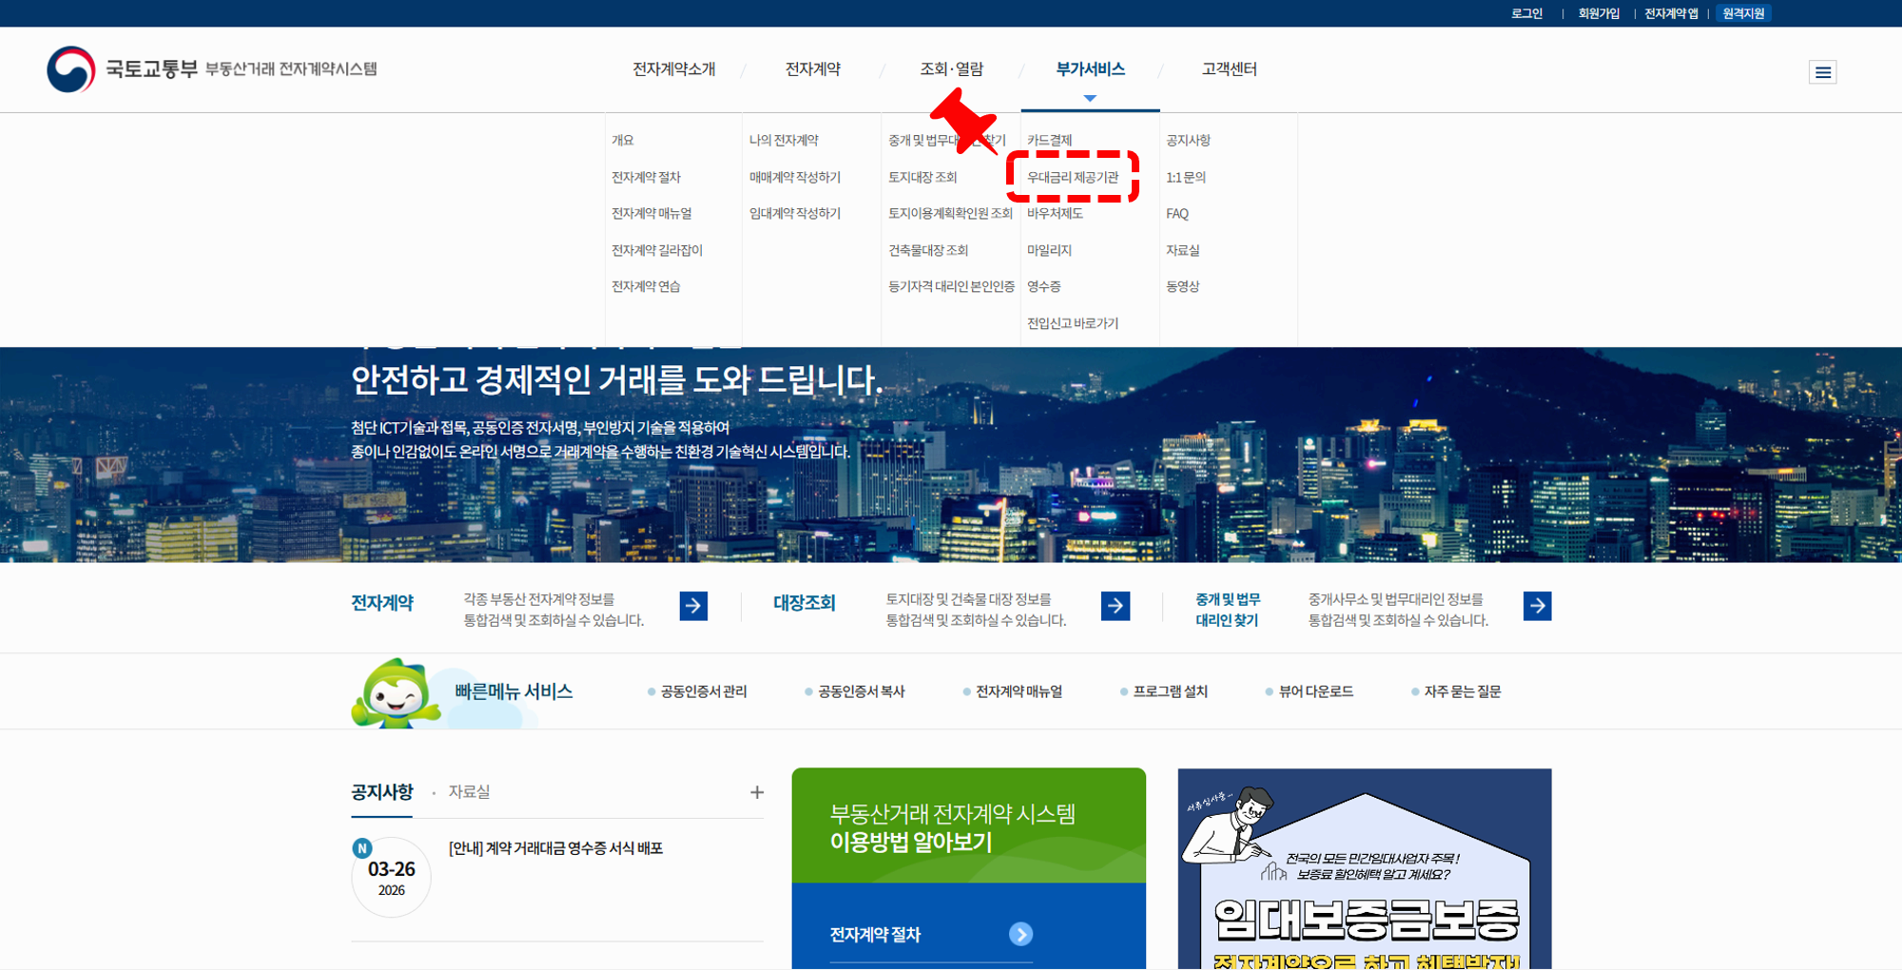1902x970 pixels.
Task: Click the 임대보증금보증 promotional banner
Action: pyautogui.click(x=1365, y=869)
